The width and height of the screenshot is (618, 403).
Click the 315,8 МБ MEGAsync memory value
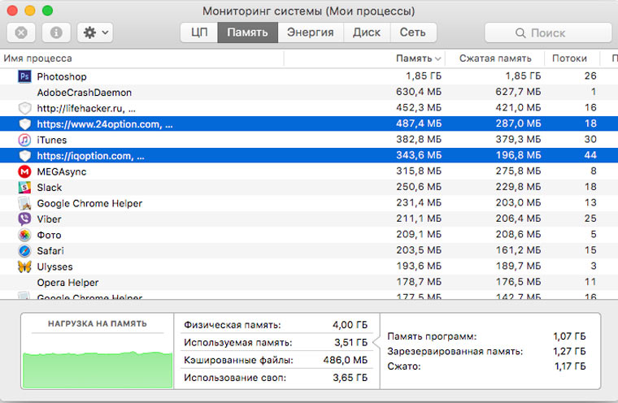point(419,171)
